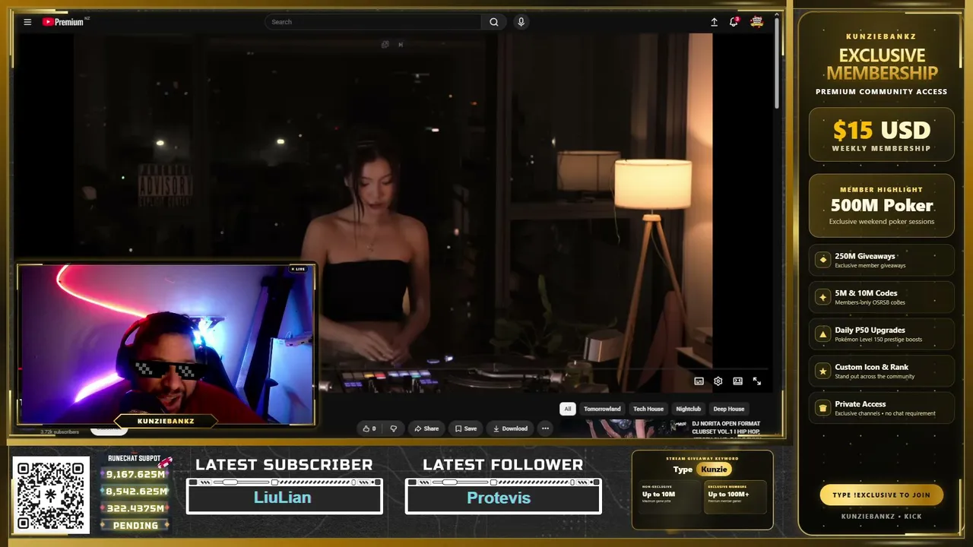This screenshot has height=547, width=973.
Task: Start voice search with the microphone
Action: pyautogui.click(x=521, y=22)
